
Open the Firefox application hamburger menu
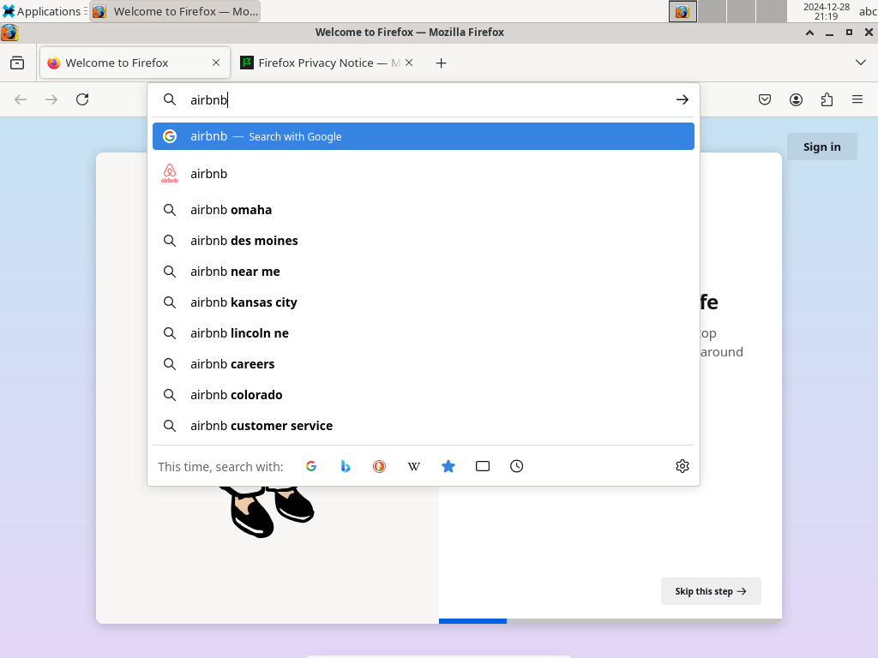pos(857,99)
